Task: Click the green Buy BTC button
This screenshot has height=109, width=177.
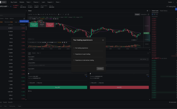Action: (x=57, y=87)
